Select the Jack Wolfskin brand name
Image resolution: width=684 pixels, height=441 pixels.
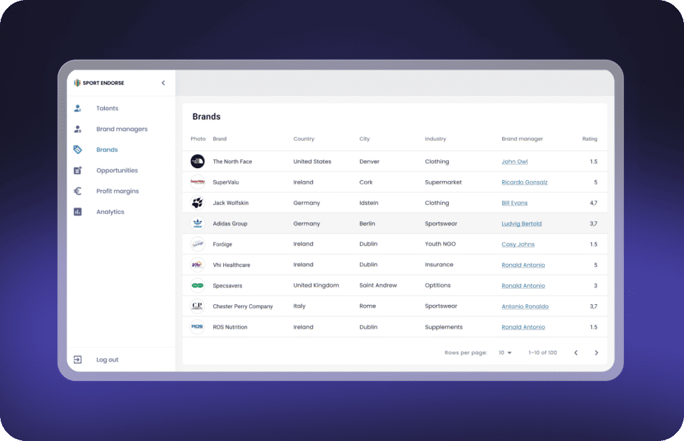pos(230,203)
